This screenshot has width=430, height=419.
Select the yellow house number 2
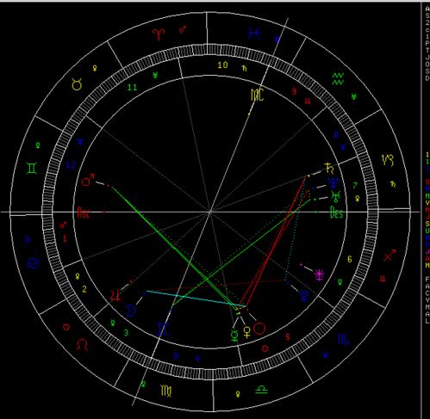tap(84, 289)
